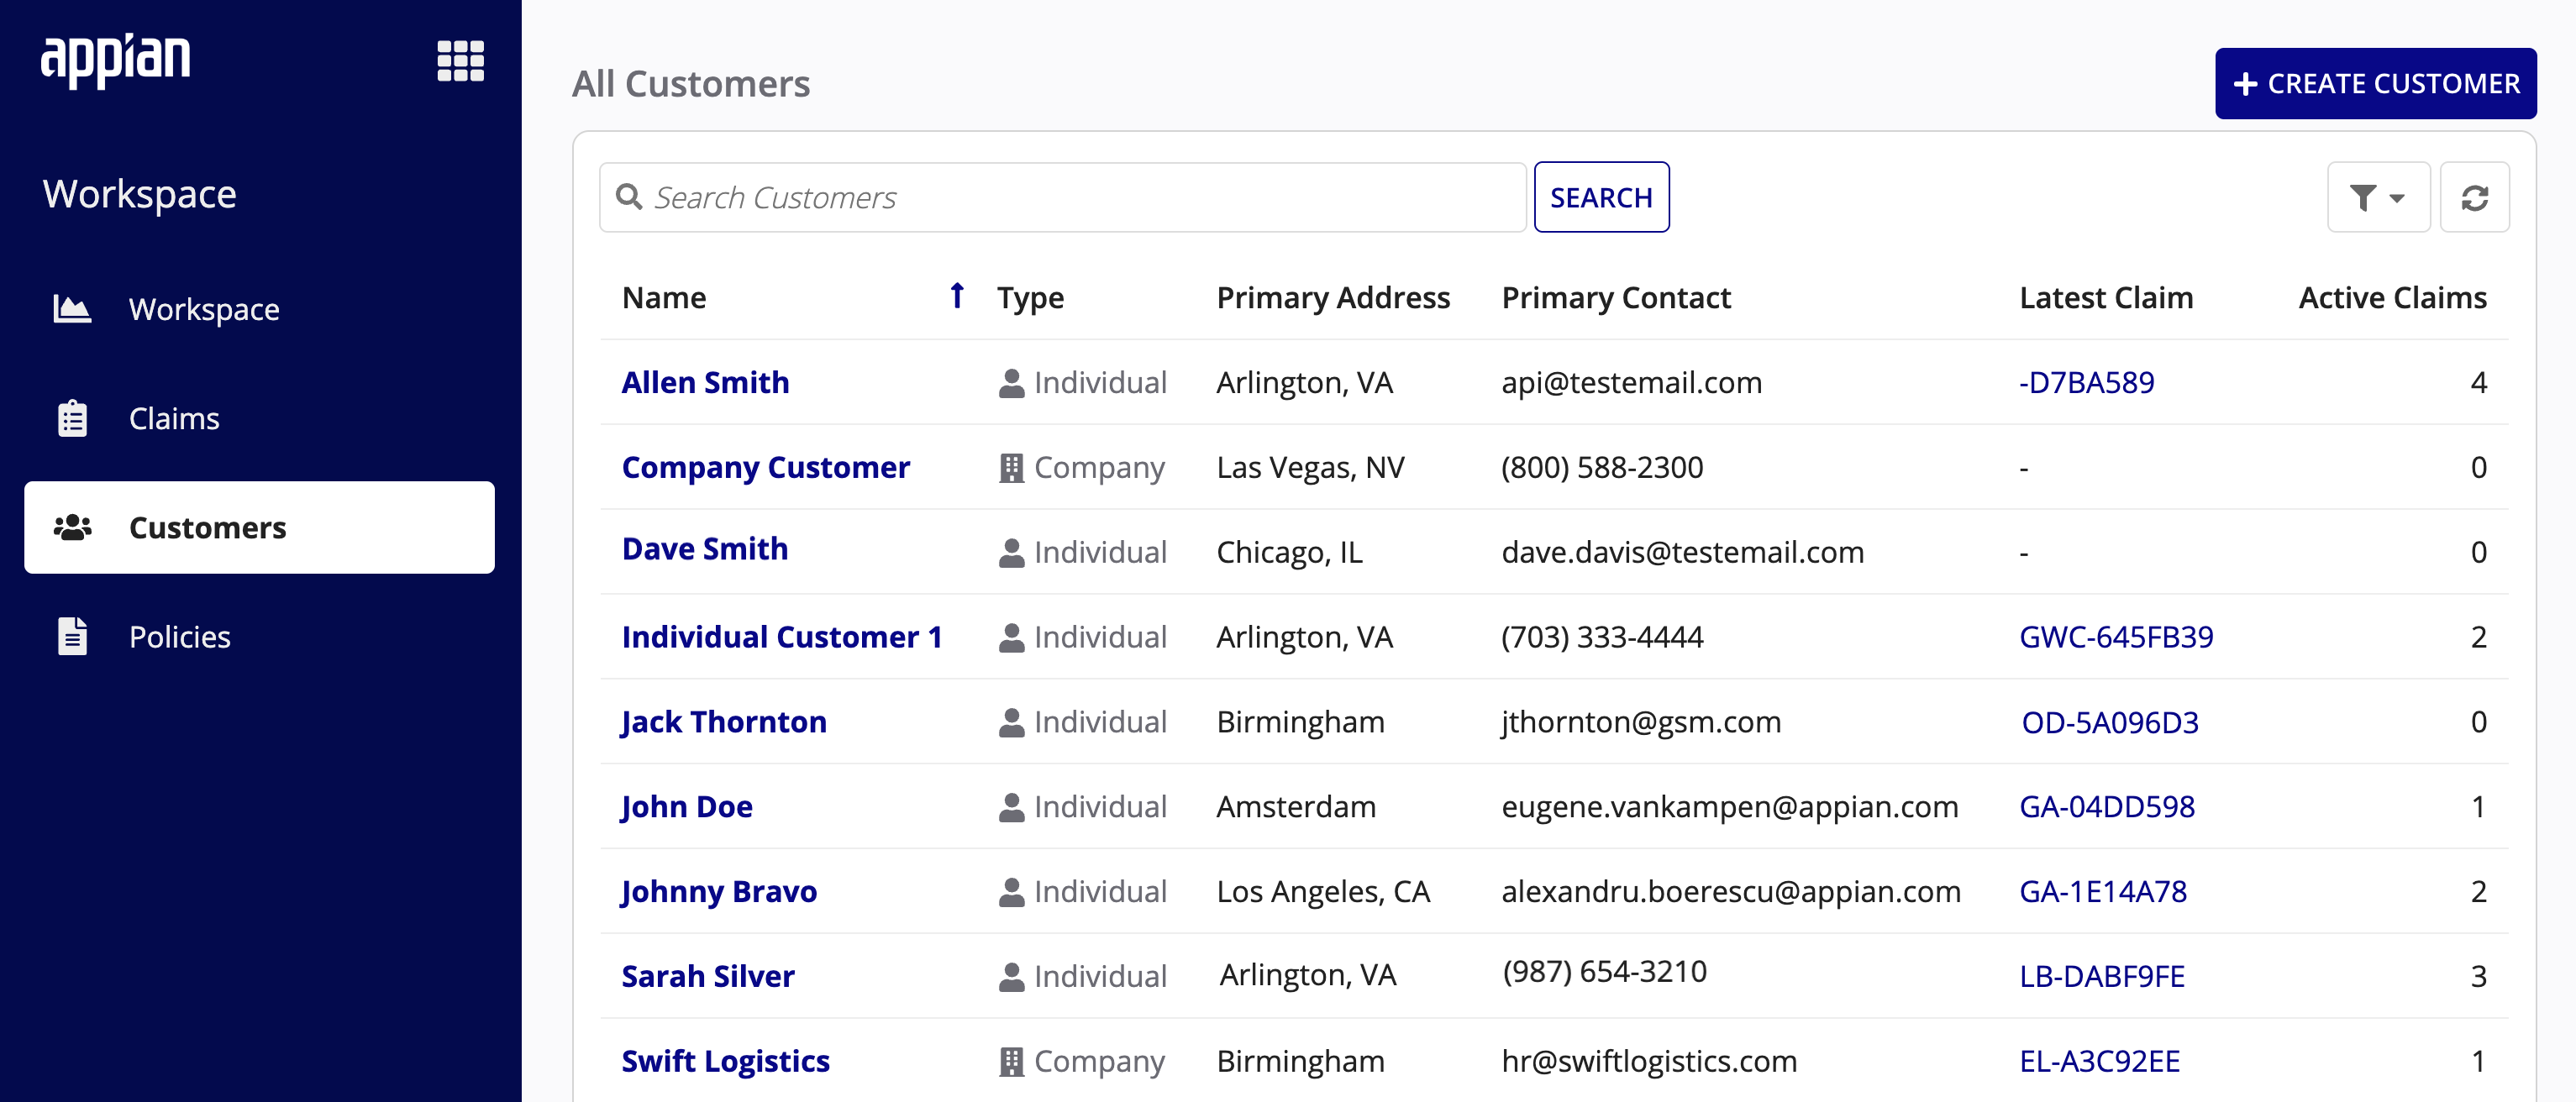Click person icon in Individual Customer 1 row

point(1011,638)
